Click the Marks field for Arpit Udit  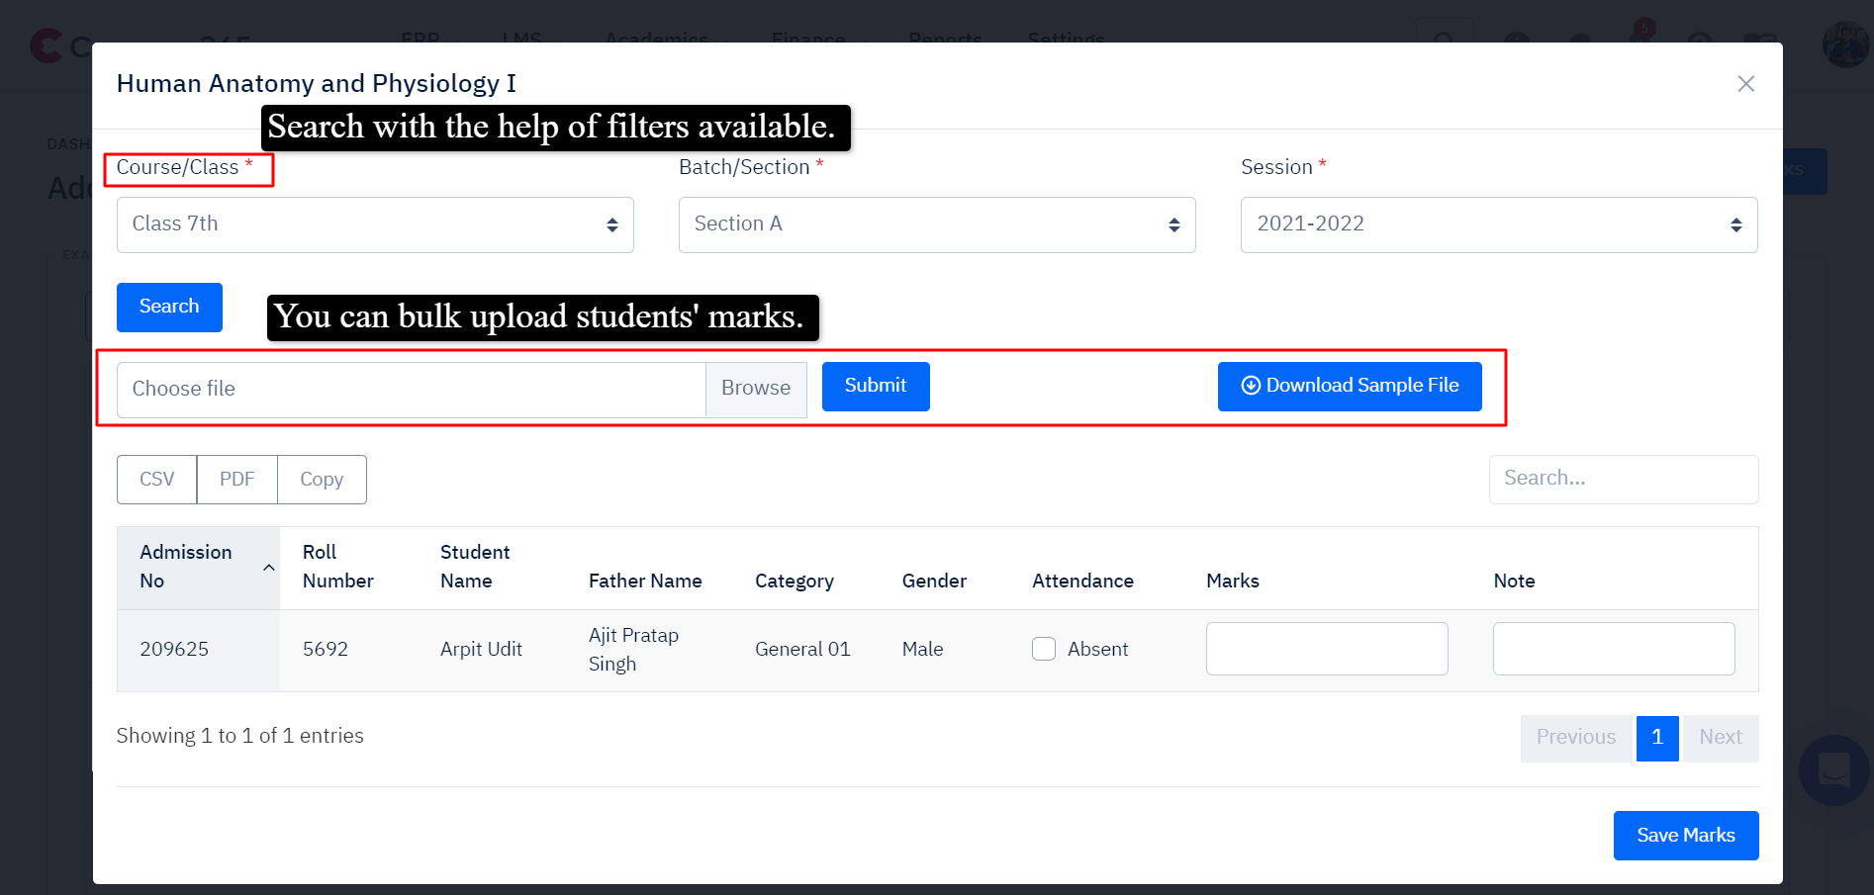1327,650
